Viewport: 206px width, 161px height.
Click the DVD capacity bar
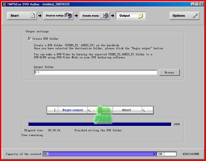click(x=109, y=154)
